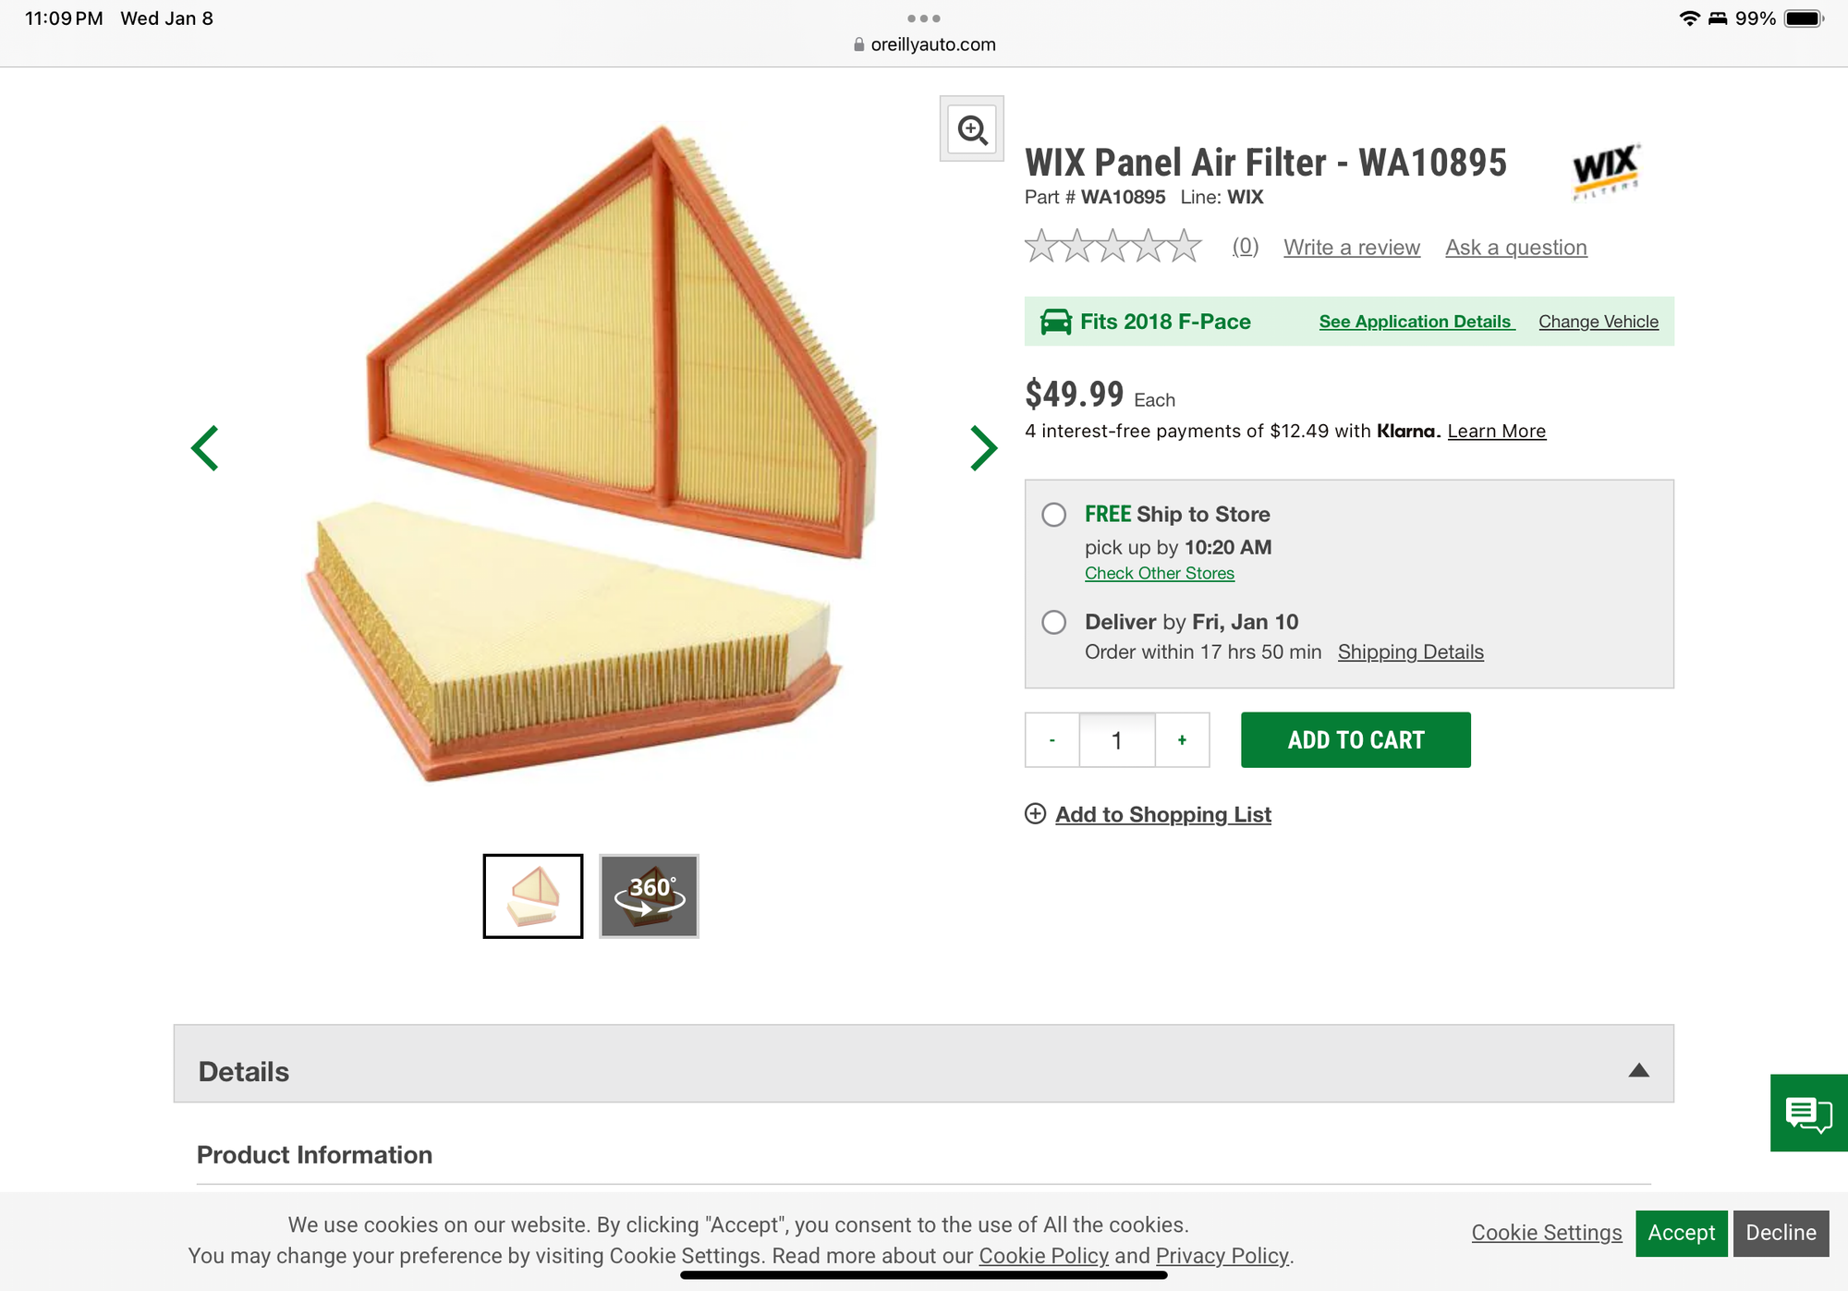Image resolution: width=1848 pixels, height=1291 pixels.
Task: Open Write a review link
Action: click(1352, 248)
